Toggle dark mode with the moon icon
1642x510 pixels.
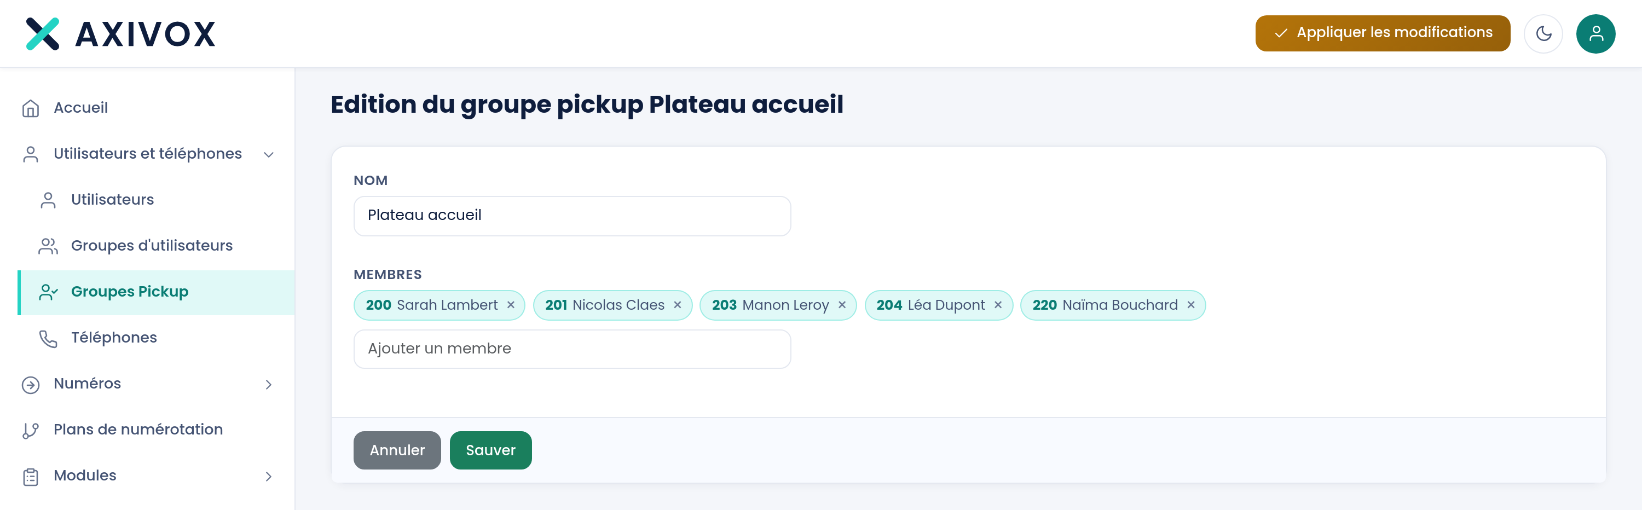coord(1542,34)
